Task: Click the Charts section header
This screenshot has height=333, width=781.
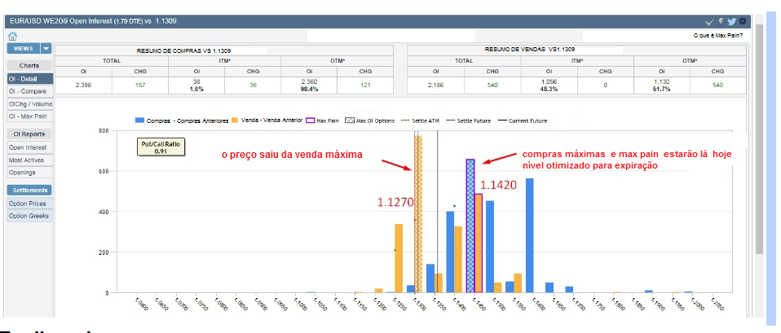Action: 29,66
